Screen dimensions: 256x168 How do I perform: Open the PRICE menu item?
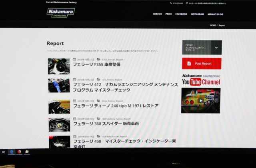168,14
